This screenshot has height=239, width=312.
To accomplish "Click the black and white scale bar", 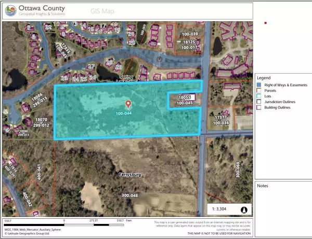I will [64, 225].
